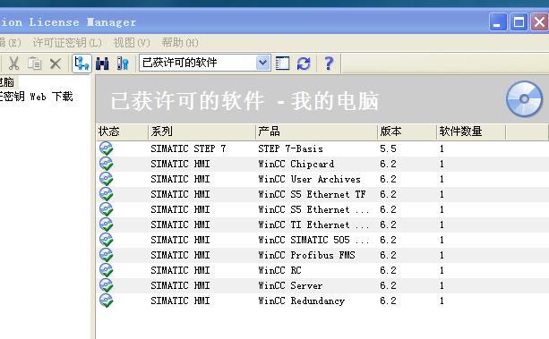Select the WinCC S5 Ethernet TF product

coord(312,194)
